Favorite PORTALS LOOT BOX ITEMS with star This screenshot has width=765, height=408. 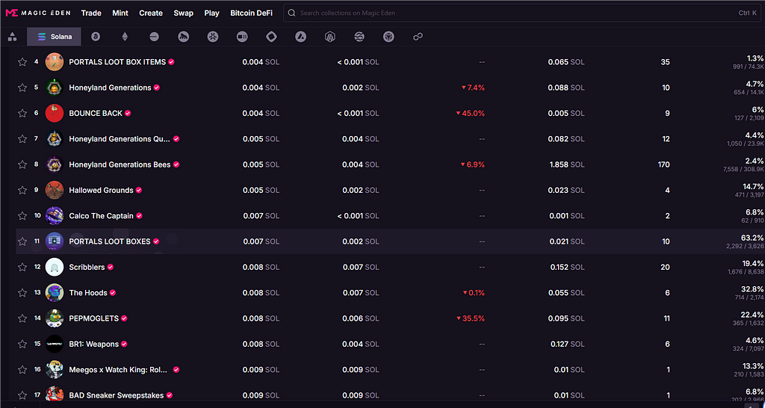coord(22,62)
